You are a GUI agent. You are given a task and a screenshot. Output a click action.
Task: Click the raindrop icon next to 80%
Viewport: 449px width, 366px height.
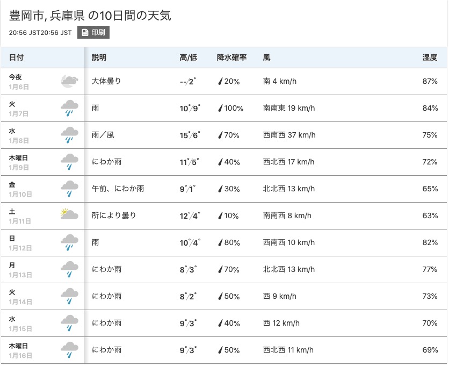pyautogui.click(x=220, y=243)
